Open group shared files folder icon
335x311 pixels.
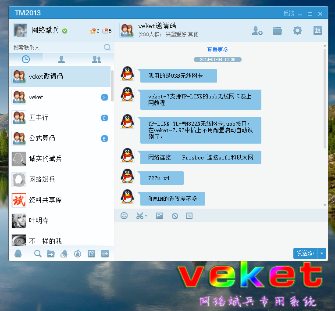click(277, 31)
